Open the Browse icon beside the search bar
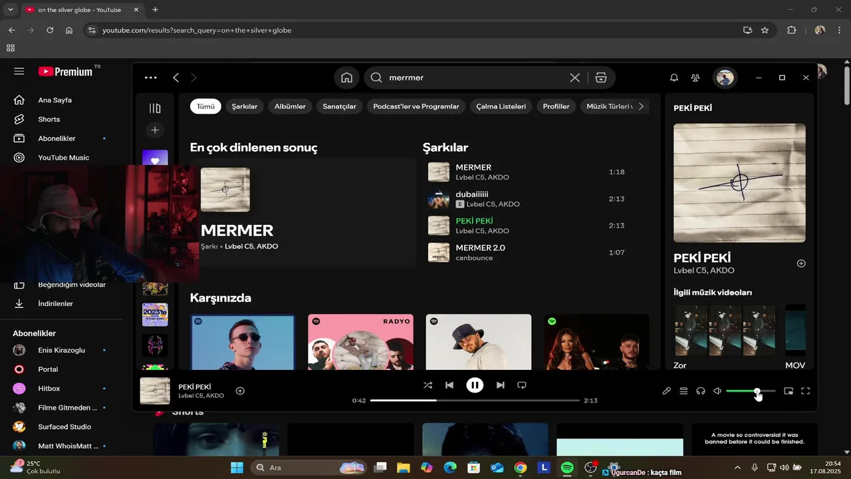 click(601, 78)
